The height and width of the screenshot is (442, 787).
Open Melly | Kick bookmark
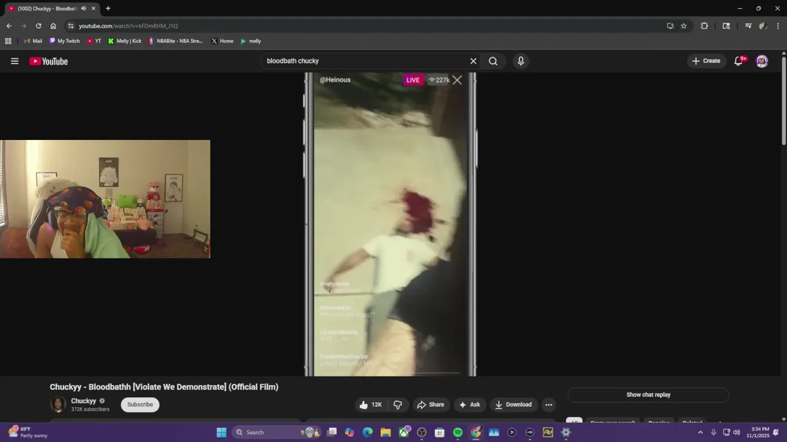pos(124,41)
